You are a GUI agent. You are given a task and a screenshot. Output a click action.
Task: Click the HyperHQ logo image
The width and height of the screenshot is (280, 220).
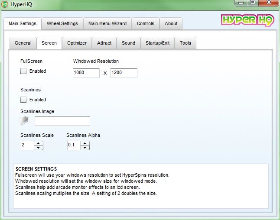click(x=245, y=20)
